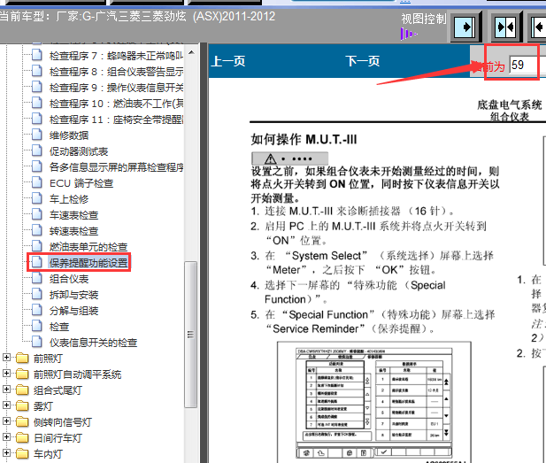Select 转速表检查 entry
Screen dimensions: 546x463
point(73,231)
